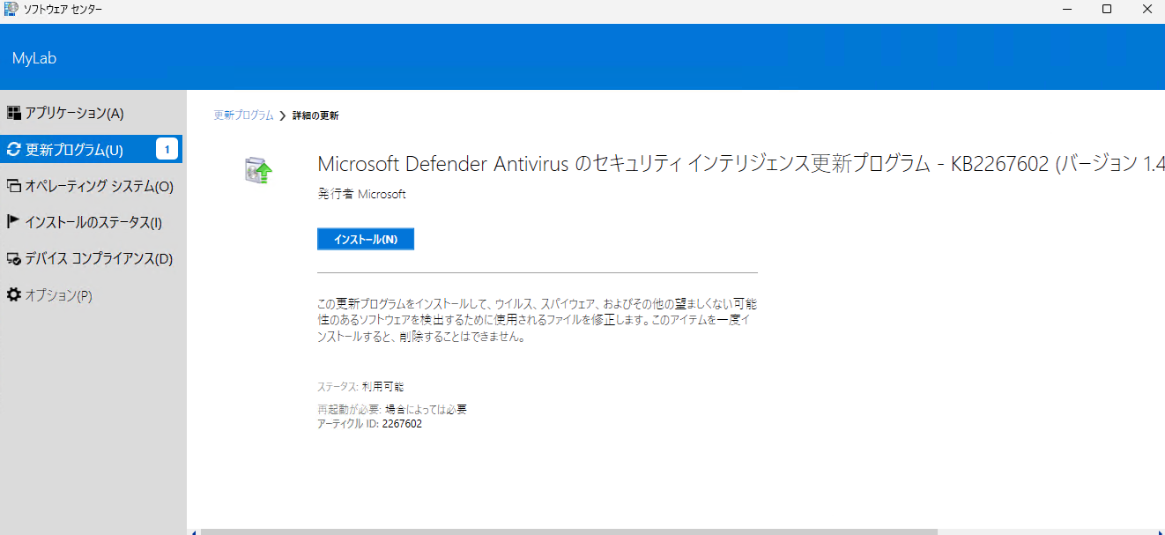The width and height of the screenshot is (1165, 535).
Task: Click the アーティクル ID 2267602 text
Action: pyautogui.click(x=369, y=423)
